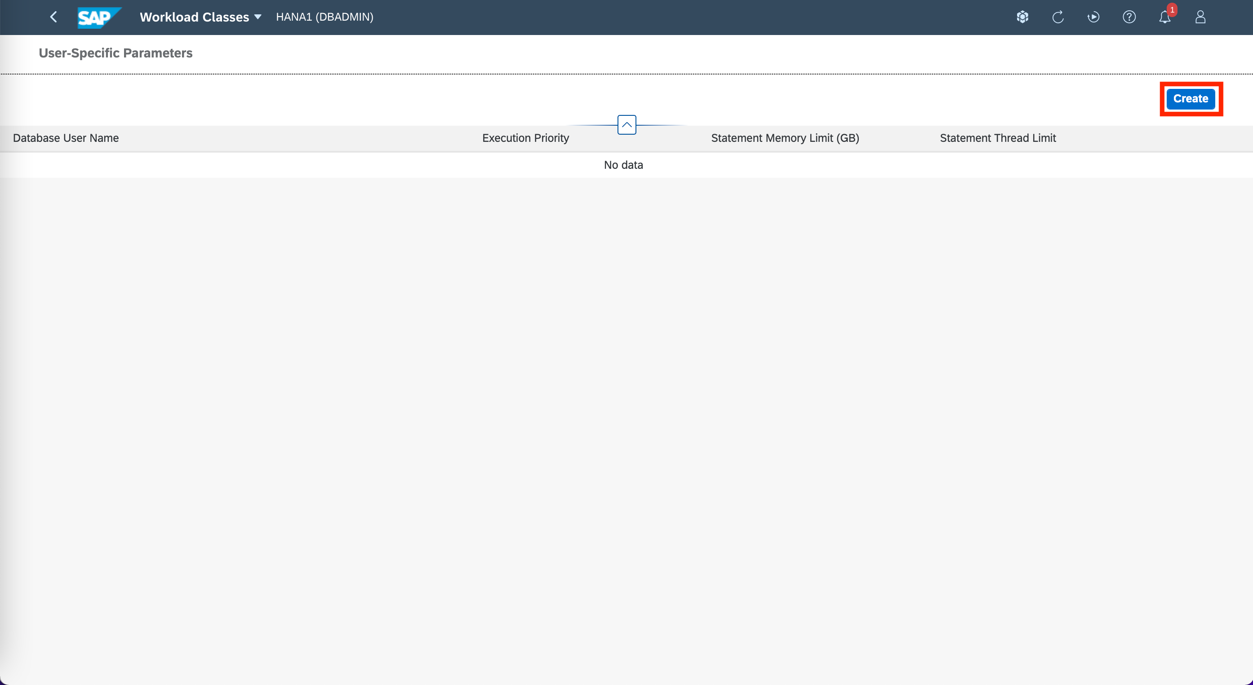1253x685 pixels.
Task: Go back using the left arrow
Action: [53, 17]
